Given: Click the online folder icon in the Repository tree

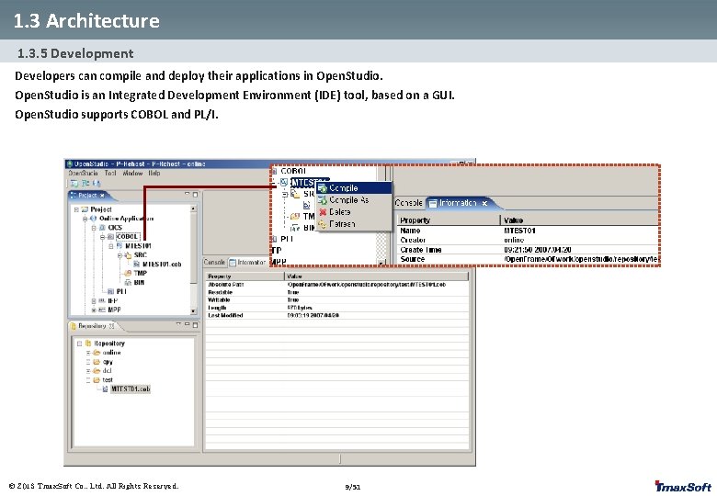Looking at the screenshot, I should pyautogui.click(x=97, y=353).
